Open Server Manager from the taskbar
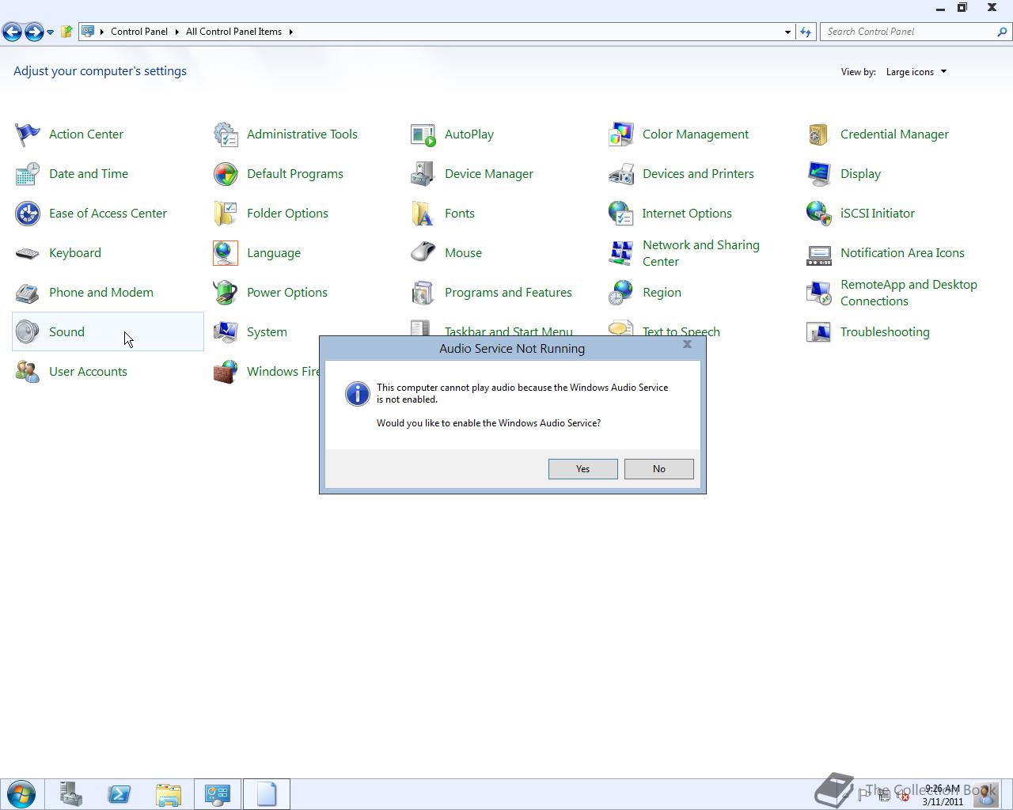Image resolution: width=1013 pixels, height=810 pixels. [71, 794]
